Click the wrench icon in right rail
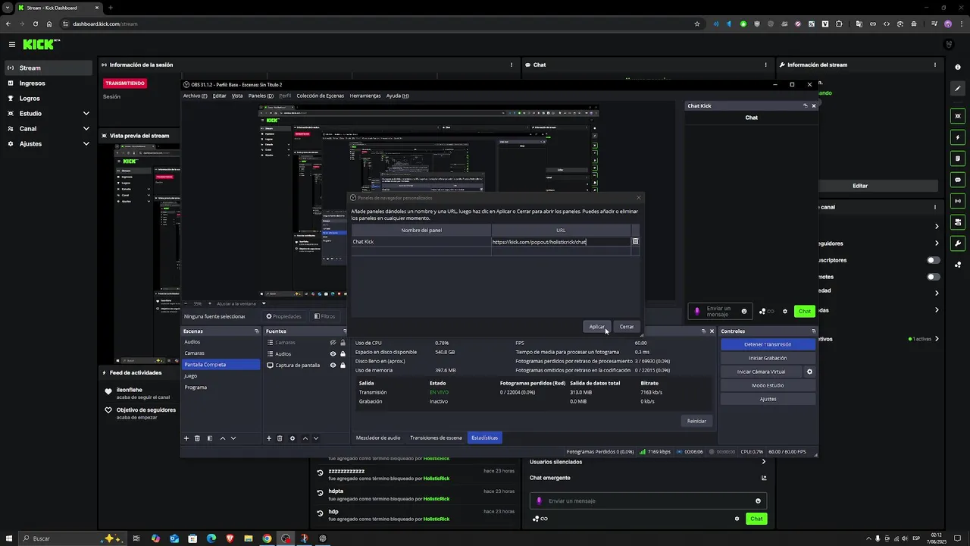970x546 pixels. coord(958,243)
